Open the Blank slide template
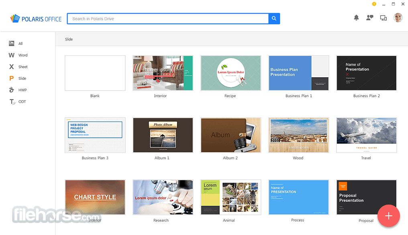 pos(95,73)
